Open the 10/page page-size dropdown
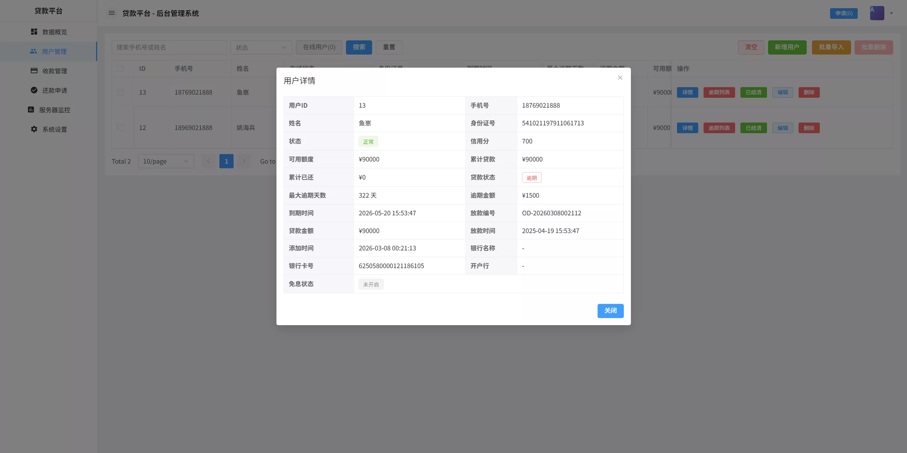This screenshot has width=907, height=453. tap(166, 161)
